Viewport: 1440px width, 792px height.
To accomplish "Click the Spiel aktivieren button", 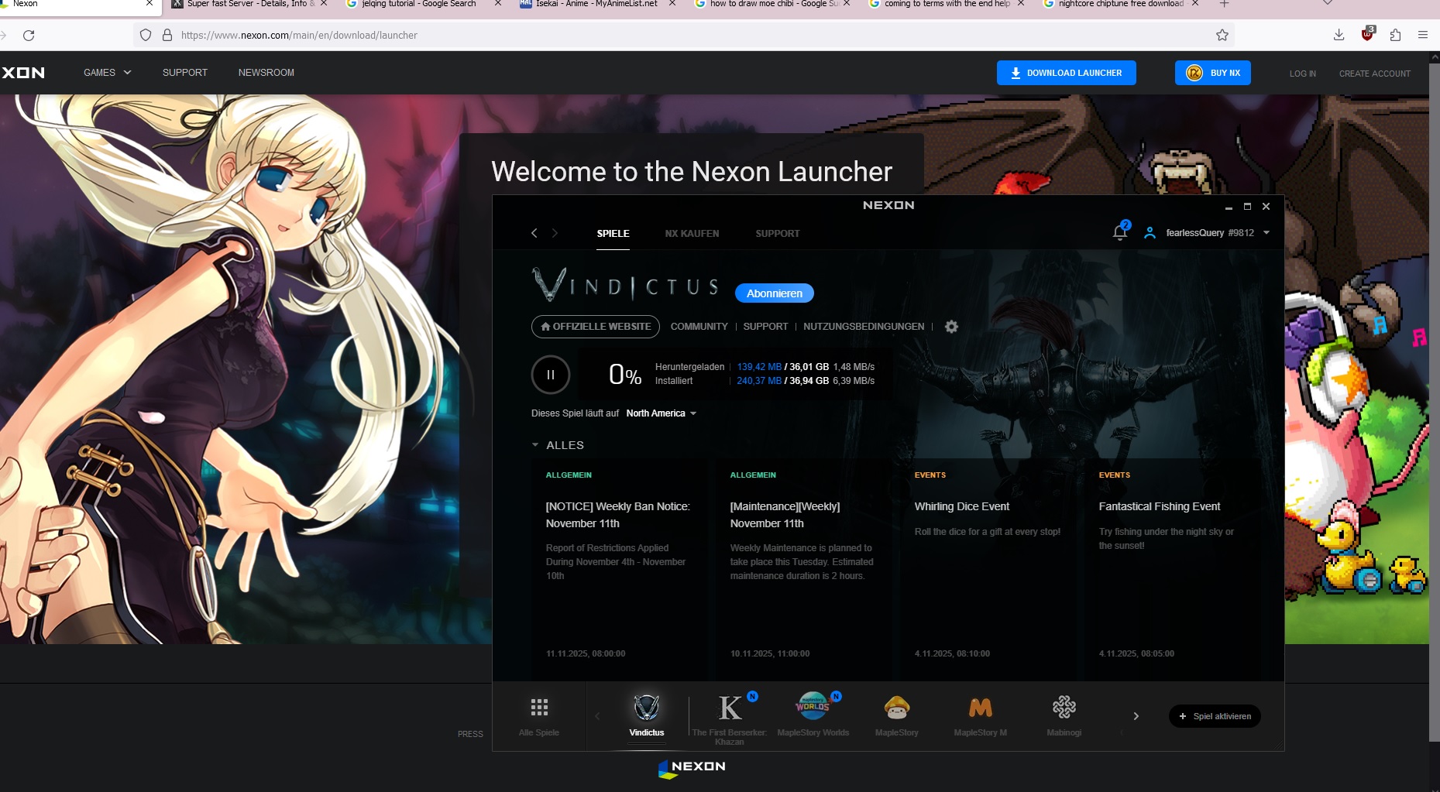I will pos(1215,716).
